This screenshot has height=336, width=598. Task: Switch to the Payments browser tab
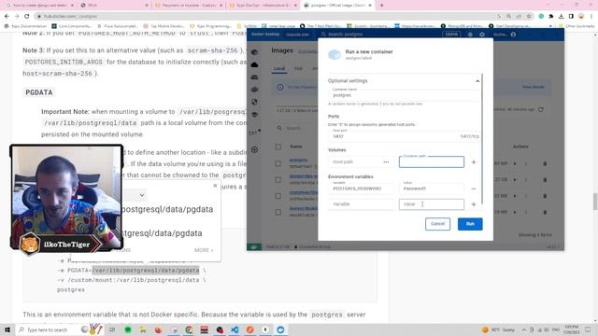[188, 6]
